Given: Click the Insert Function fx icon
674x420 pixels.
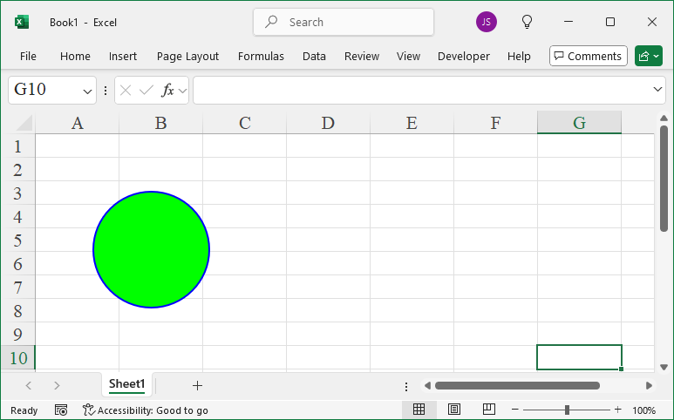Looking at the screenshot, I should point(167,90).
